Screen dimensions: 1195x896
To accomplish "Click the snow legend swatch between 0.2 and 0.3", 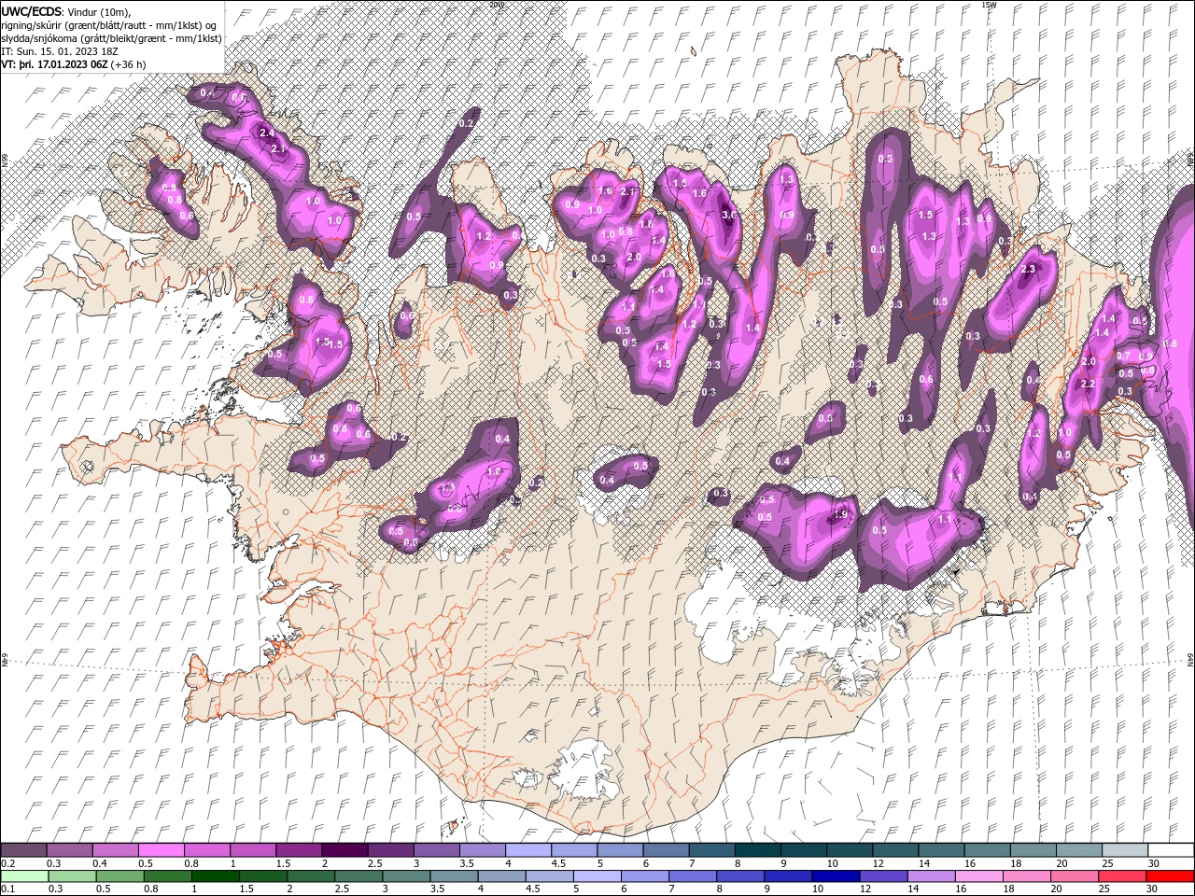I will tap(24, 850).
